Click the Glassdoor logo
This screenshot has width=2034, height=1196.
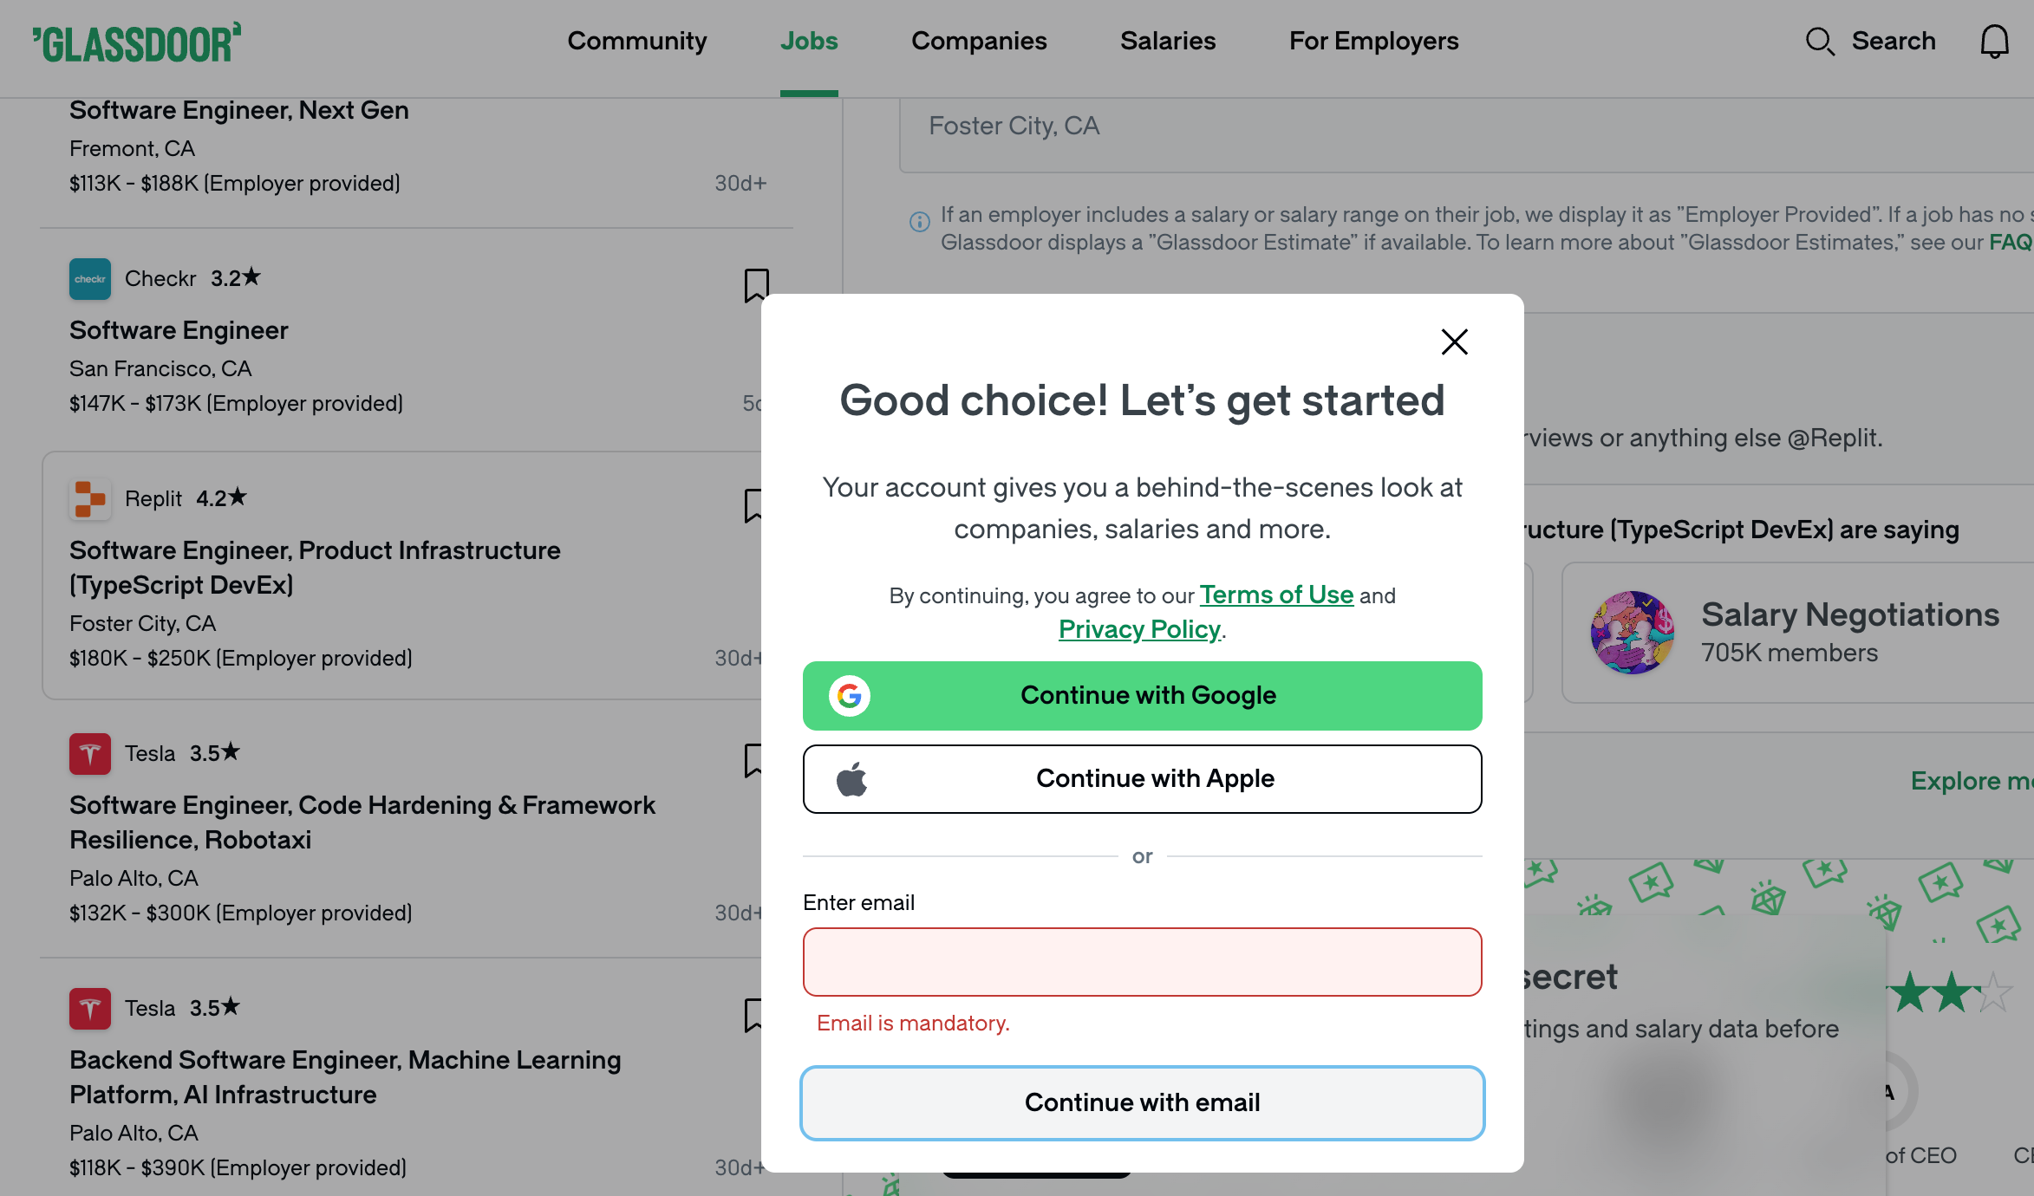pos(135,42)
